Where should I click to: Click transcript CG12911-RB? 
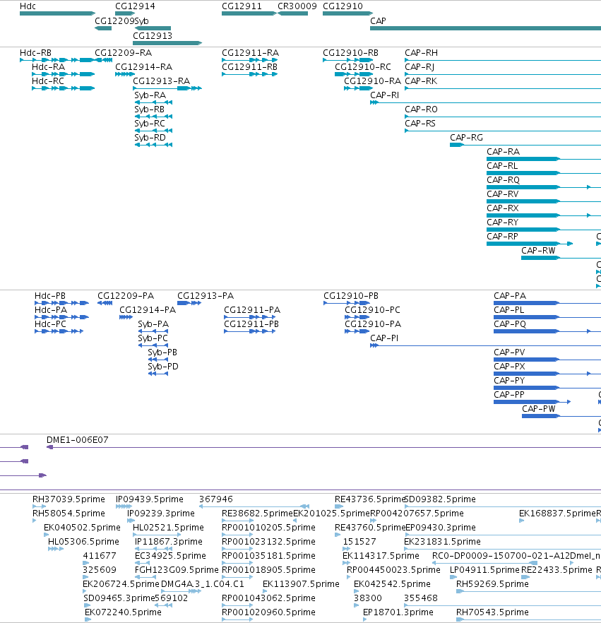[249, 74]
